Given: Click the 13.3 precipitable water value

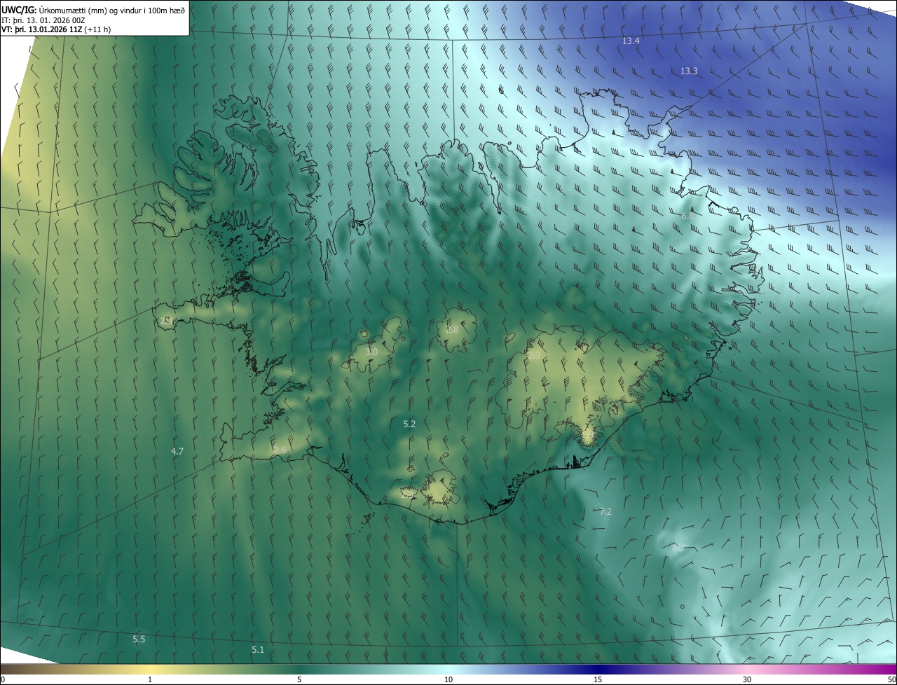Looking at the screenshot, I should point(689,71).
